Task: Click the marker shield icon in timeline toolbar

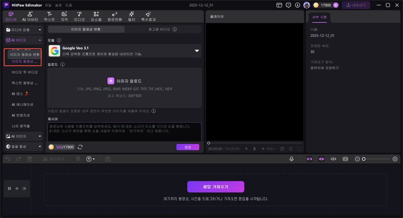Action: 78,159
